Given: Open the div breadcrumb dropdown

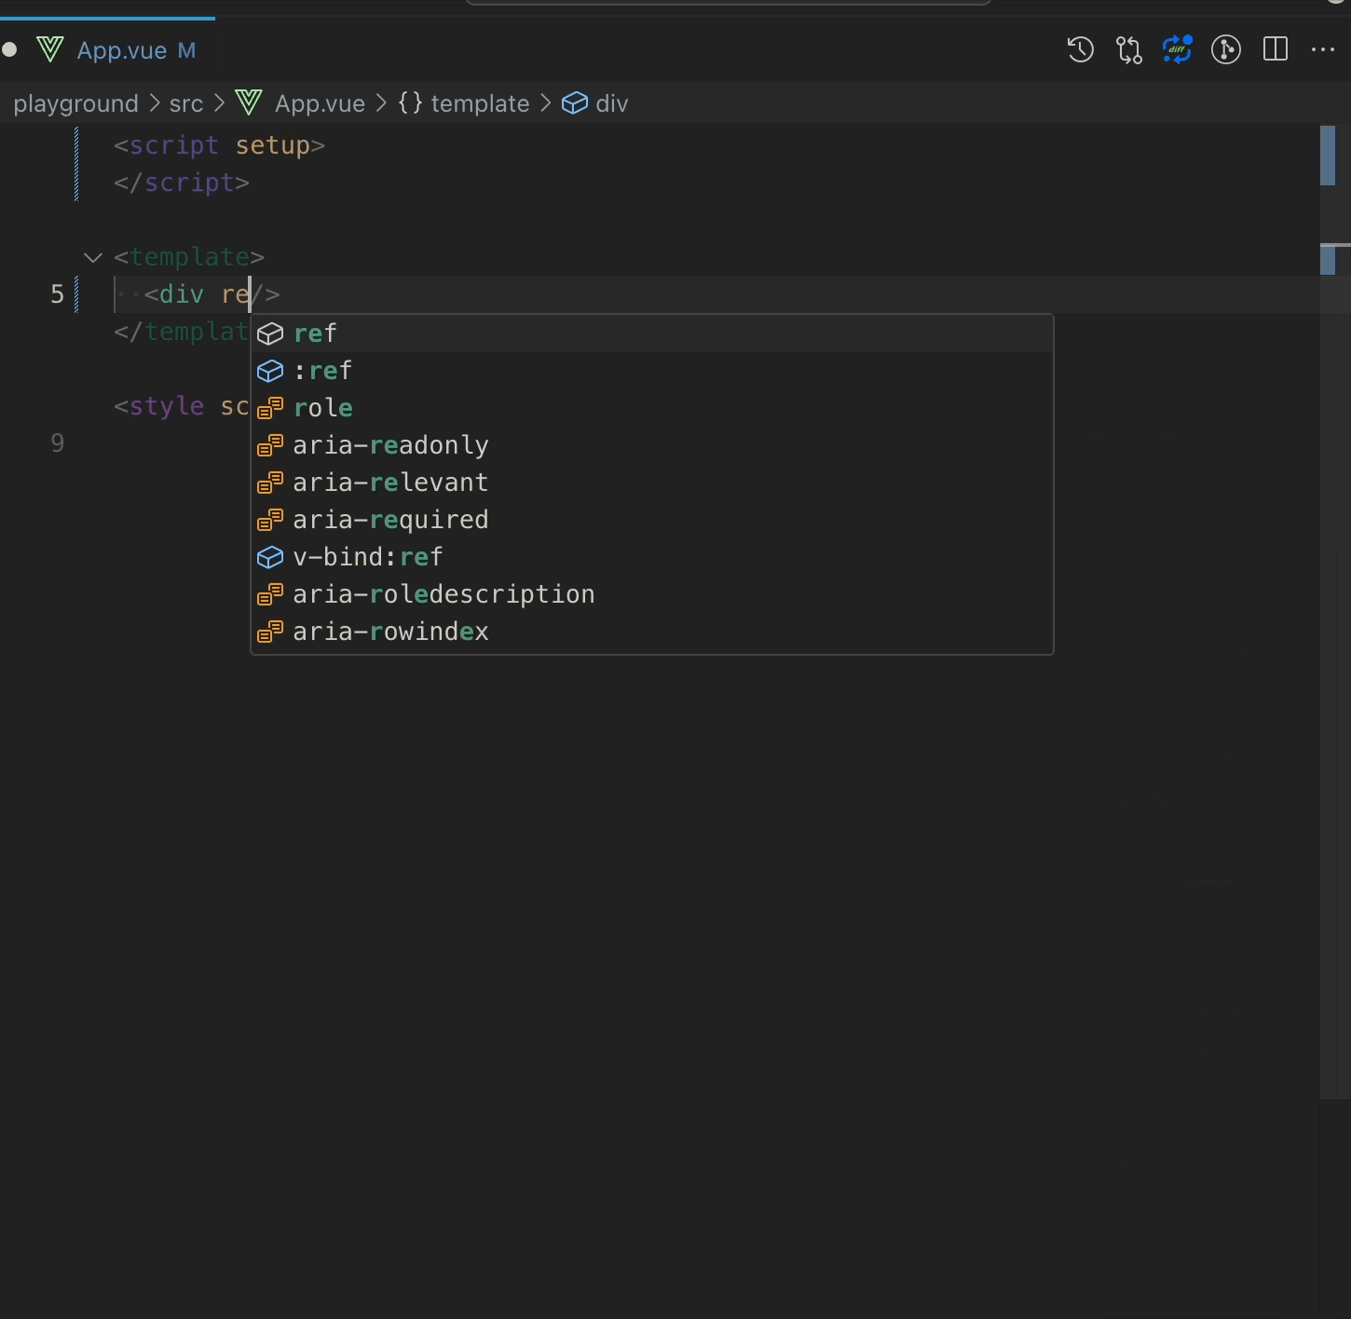Looking at the screenshot, I should (x=610, y=103).
